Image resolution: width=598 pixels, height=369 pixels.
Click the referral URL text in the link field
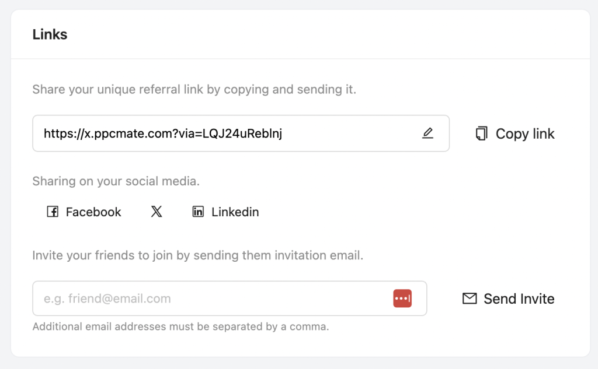(x=163, y=133)
